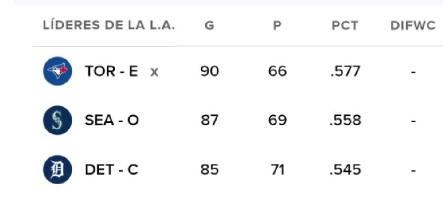Click the Toronto Blue Jays logo
This screenshot has height=200, width=443.
(58, 71)
